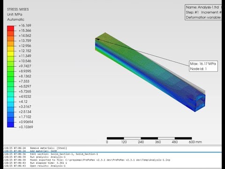Click the 'Step: #1 Increment' status line
The width and height of the screenshot is (225, 169).
[203, 12]
